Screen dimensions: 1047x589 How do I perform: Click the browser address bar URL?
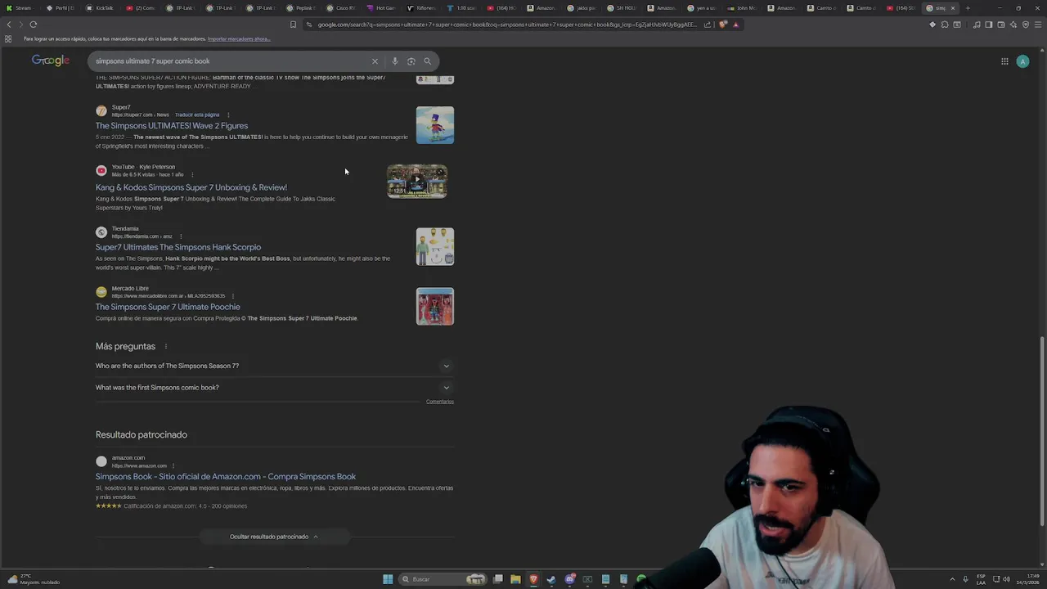coord(507,25)
